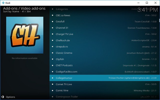
Task: Maximize the Kodi window
Action: pos(147,3)
